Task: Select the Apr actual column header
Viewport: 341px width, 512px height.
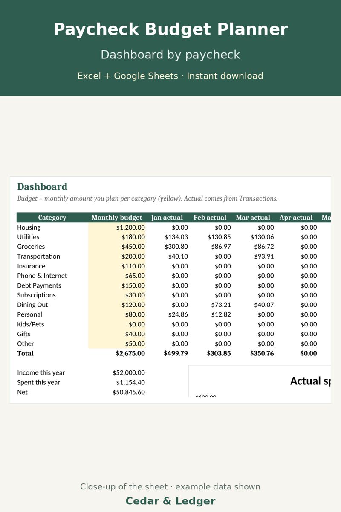Action: click(x=296, y=218)
